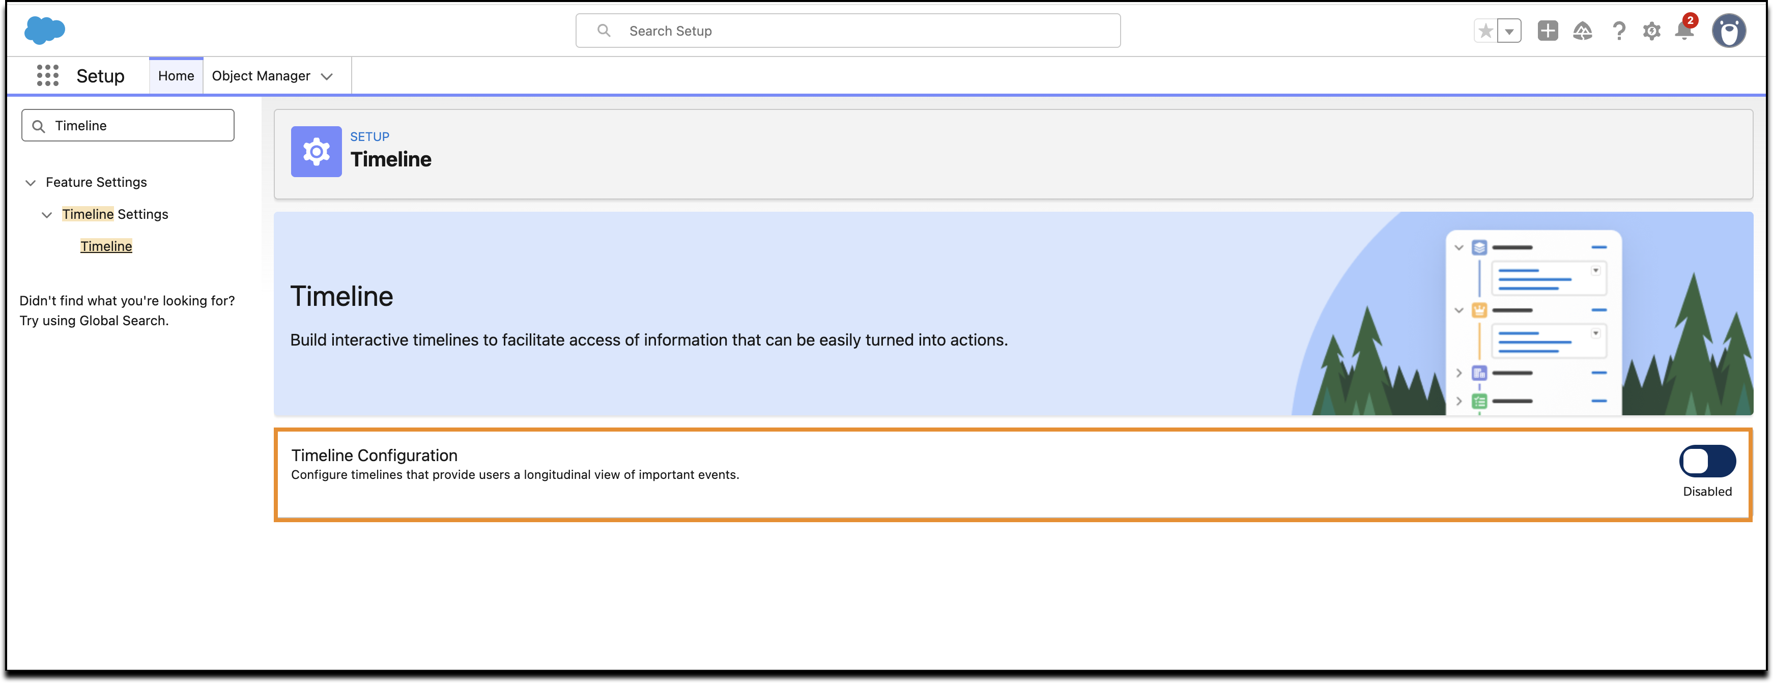Enable the Timeline Configuration toggle
The height and width of the screenshot is (683, 1773).
tap(1707, 461)
